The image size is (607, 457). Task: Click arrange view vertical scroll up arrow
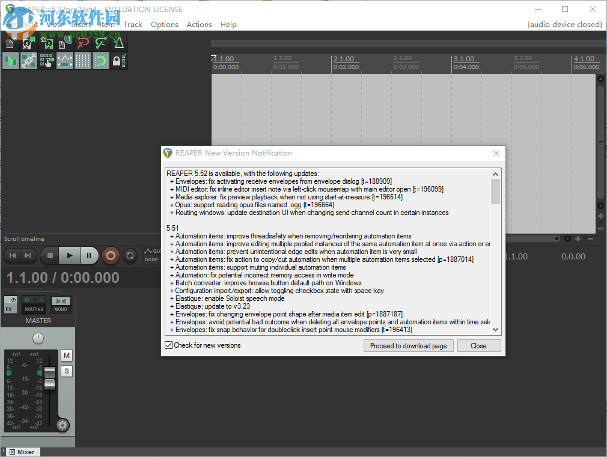coord(600,79)
